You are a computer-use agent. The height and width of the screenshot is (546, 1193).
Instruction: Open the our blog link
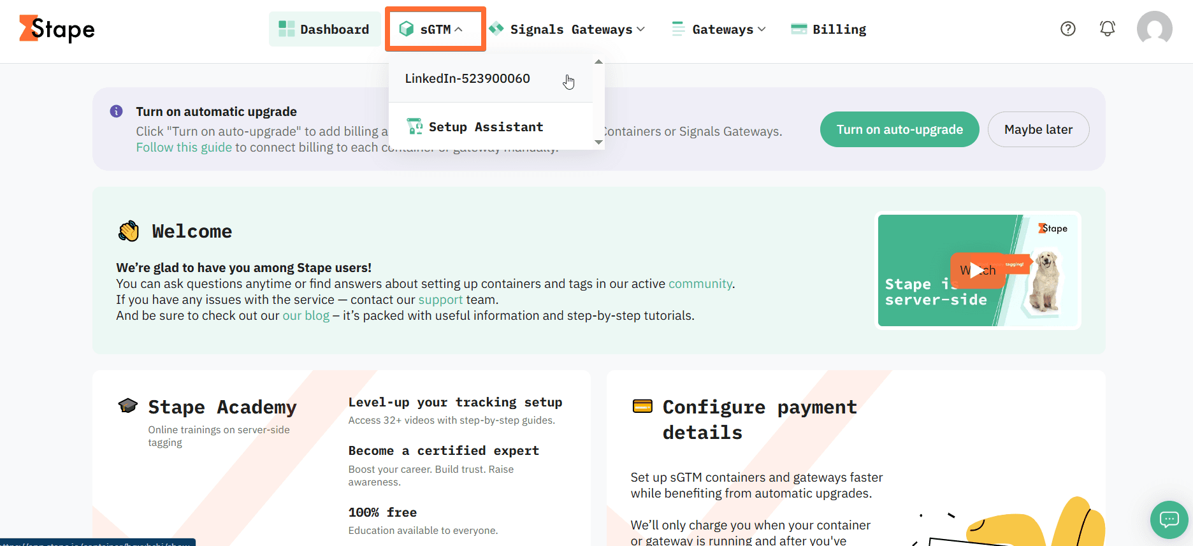(x=306, y=315)
